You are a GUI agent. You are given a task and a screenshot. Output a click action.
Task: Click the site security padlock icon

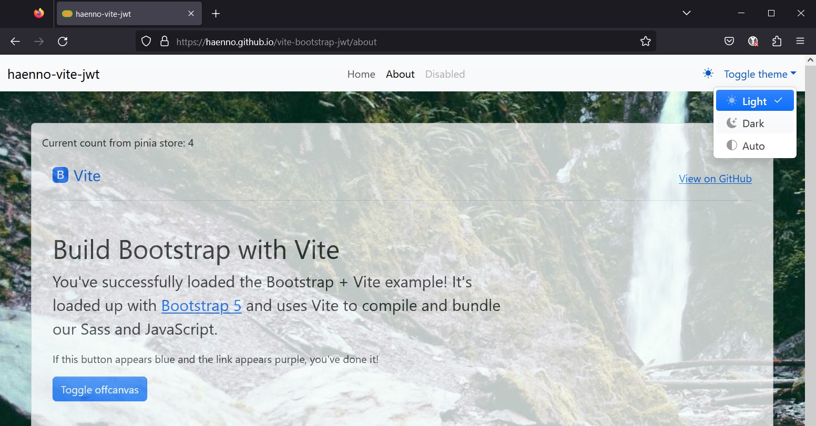(x=165, y=41)
